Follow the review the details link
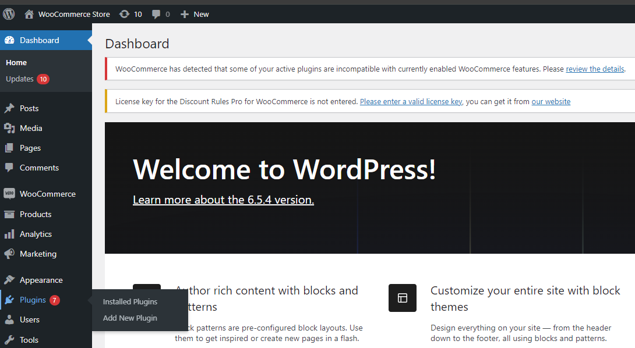The width and height of the screenshot is (635, 348). pyautogui.click(x=595, y=69)
